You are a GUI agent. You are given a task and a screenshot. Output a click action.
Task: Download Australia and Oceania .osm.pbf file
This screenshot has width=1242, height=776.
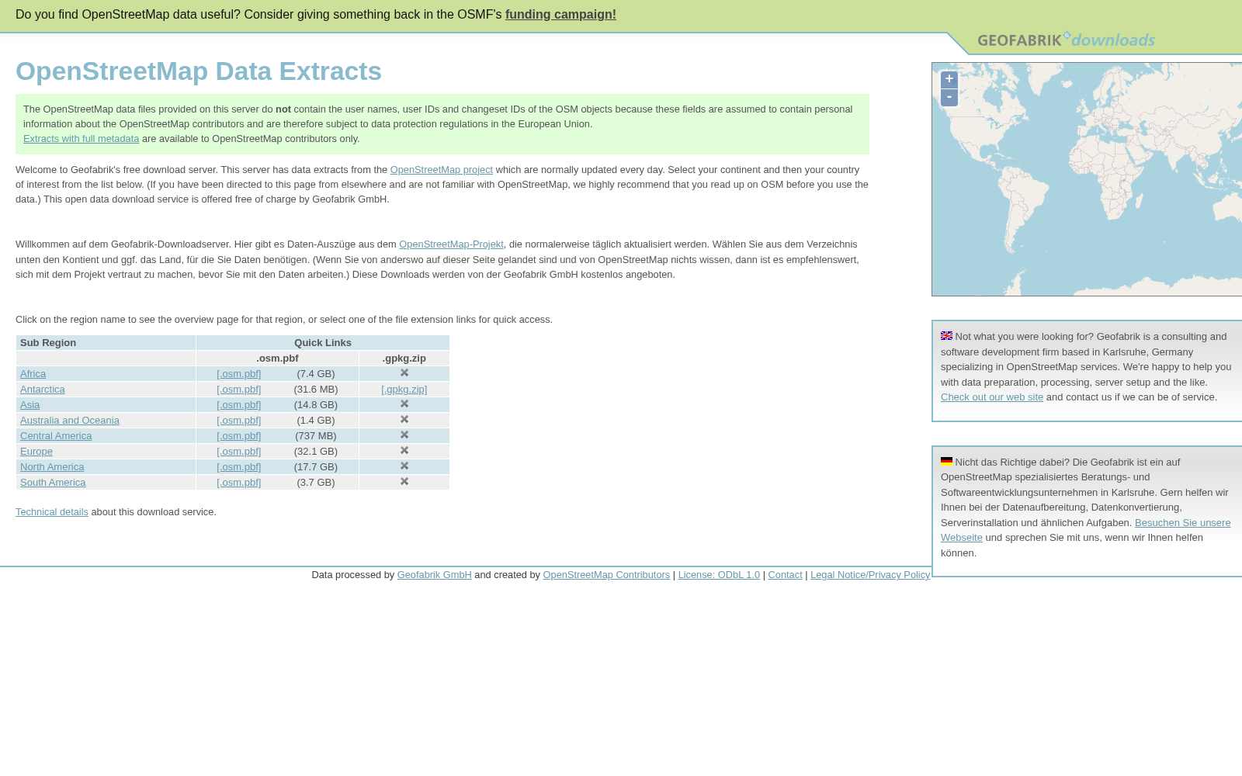click(x=238, y=421)
